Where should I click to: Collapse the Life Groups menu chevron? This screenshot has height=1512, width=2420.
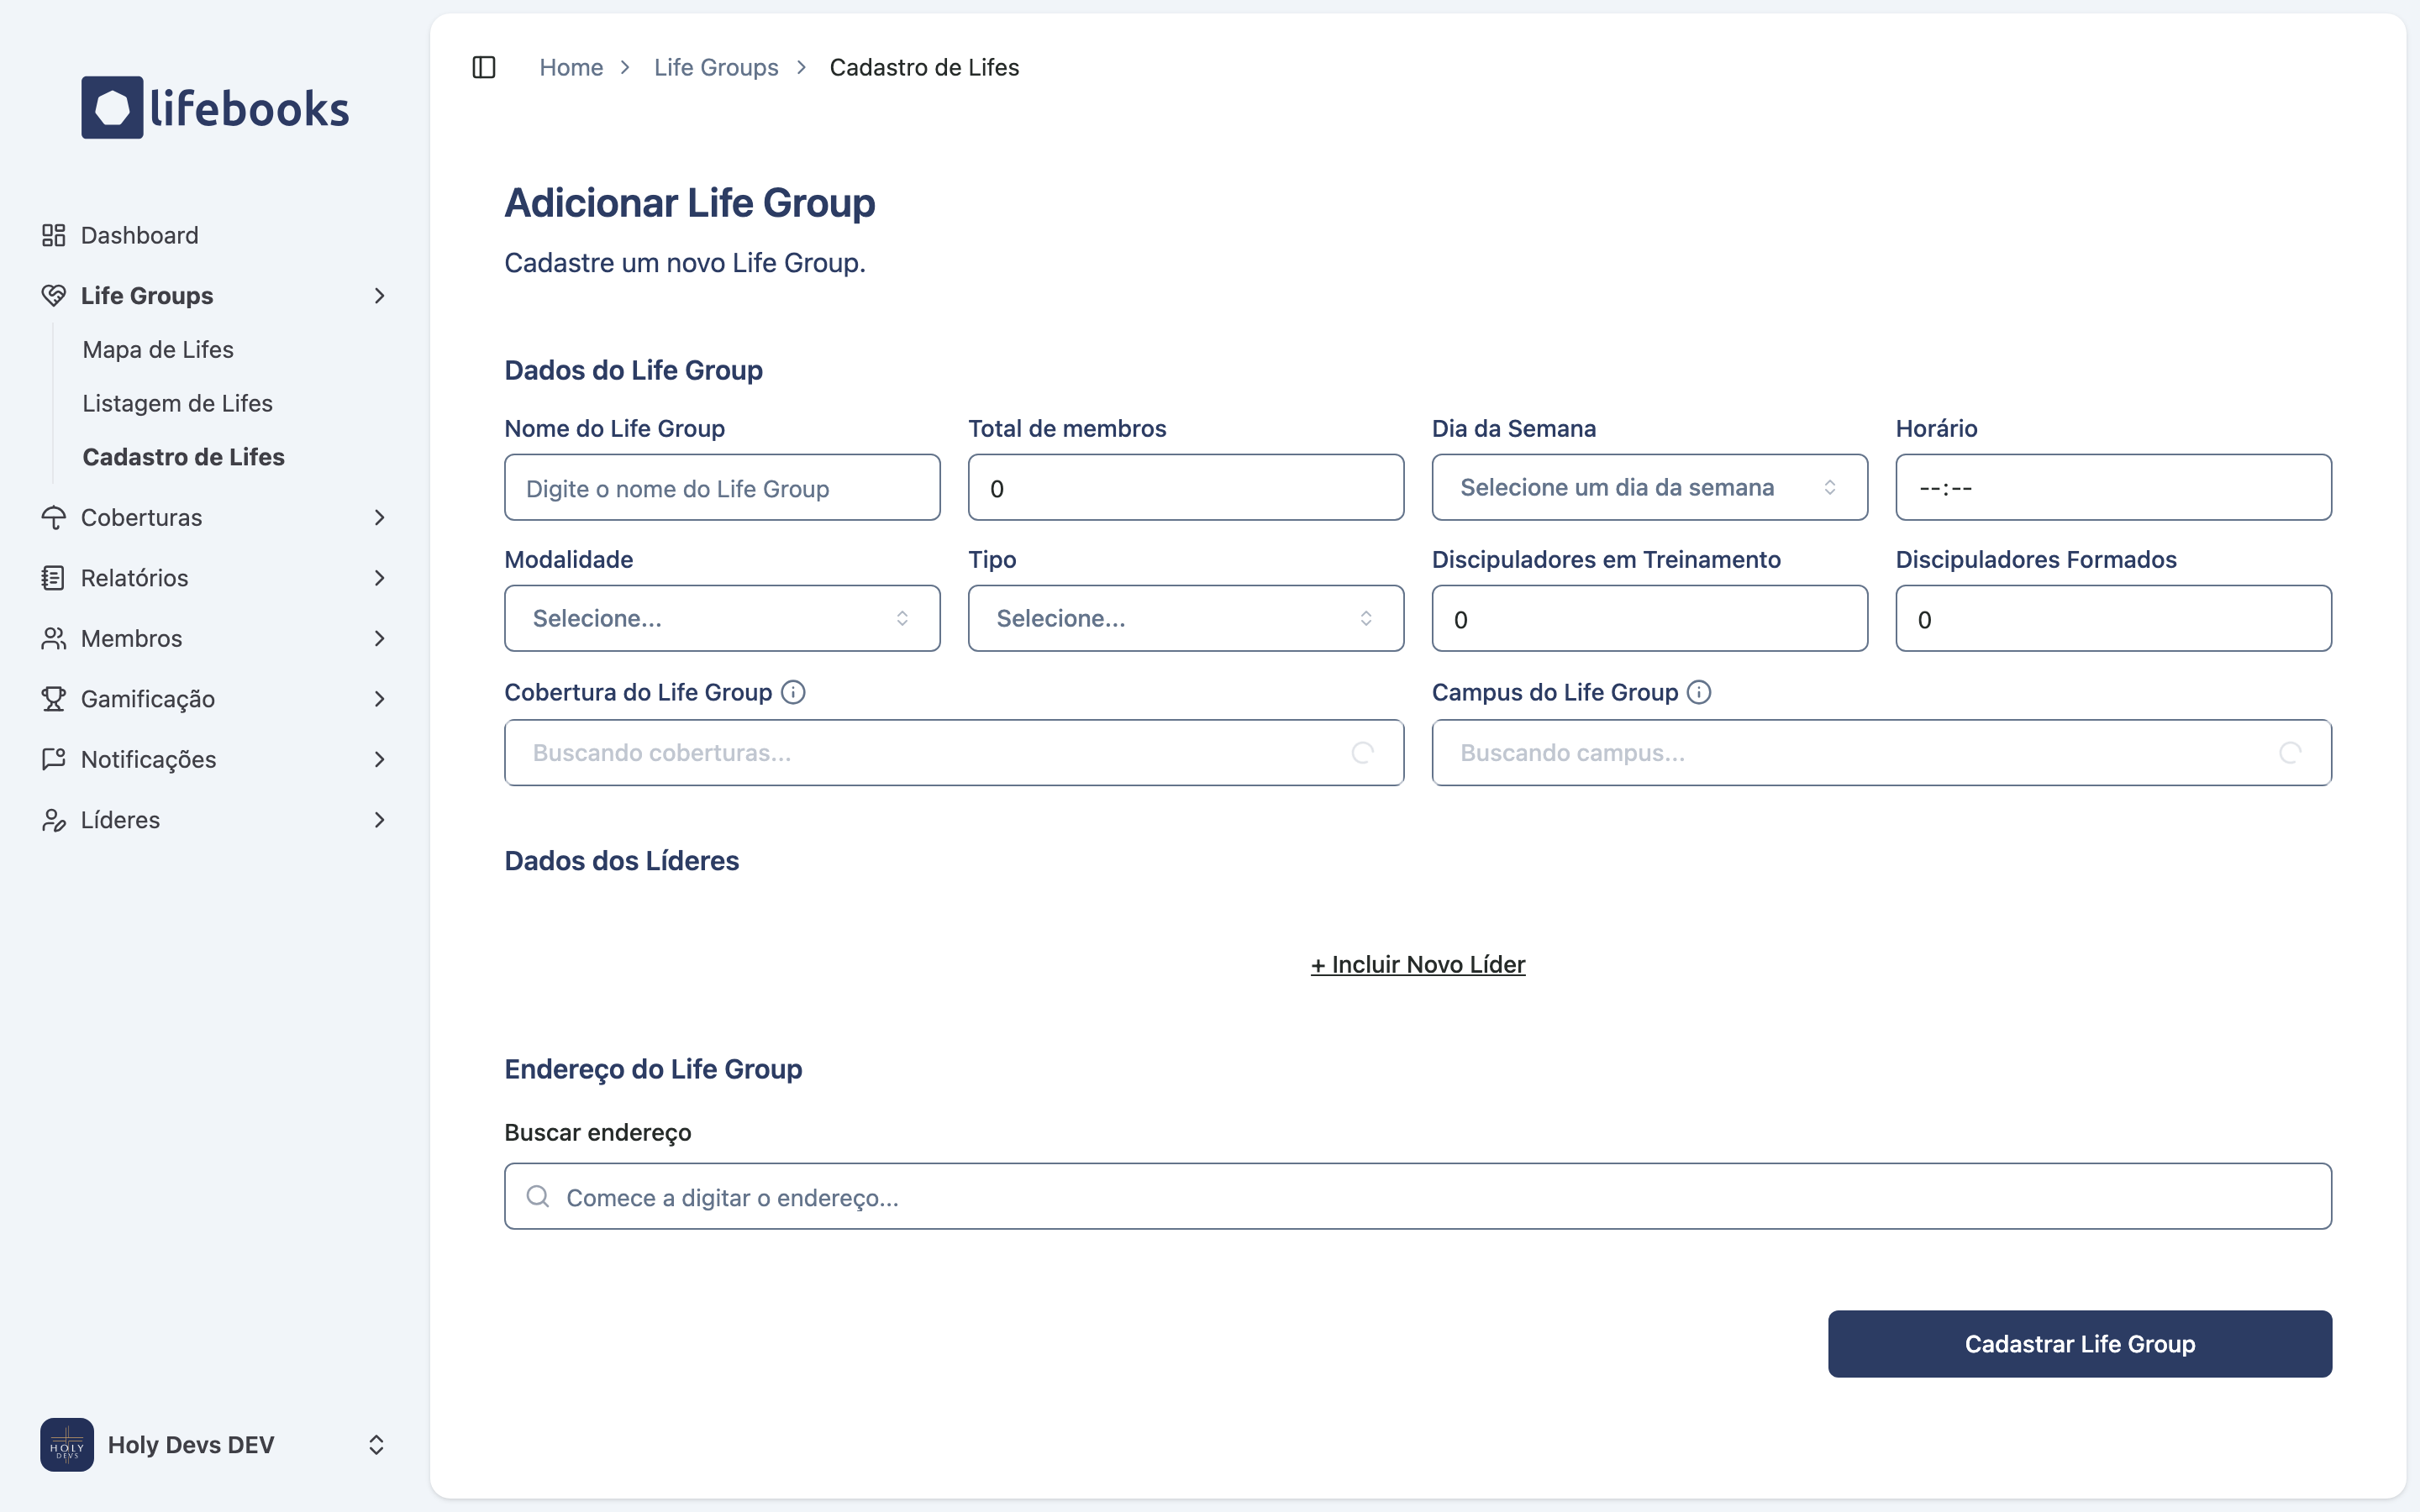pos(379,295)
